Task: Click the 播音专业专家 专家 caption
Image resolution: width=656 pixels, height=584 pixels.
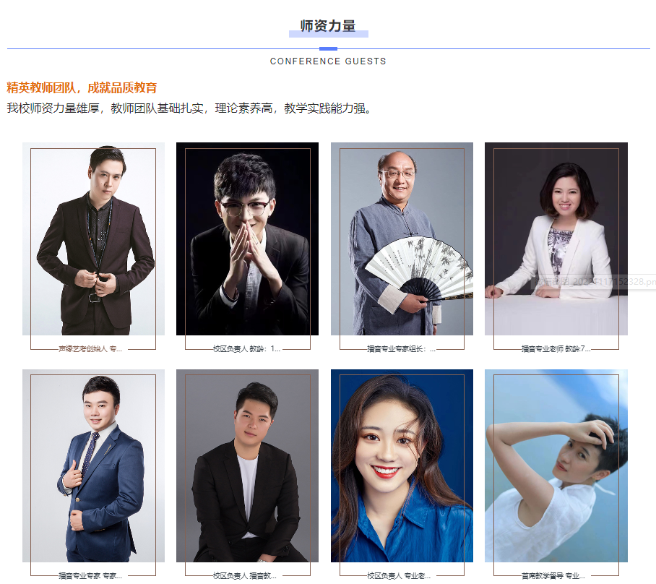Action: [90, 576]
